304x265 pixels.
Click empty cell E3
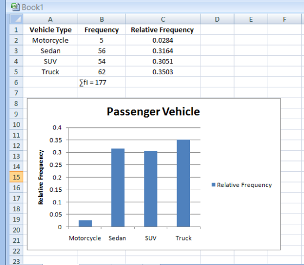251,51
